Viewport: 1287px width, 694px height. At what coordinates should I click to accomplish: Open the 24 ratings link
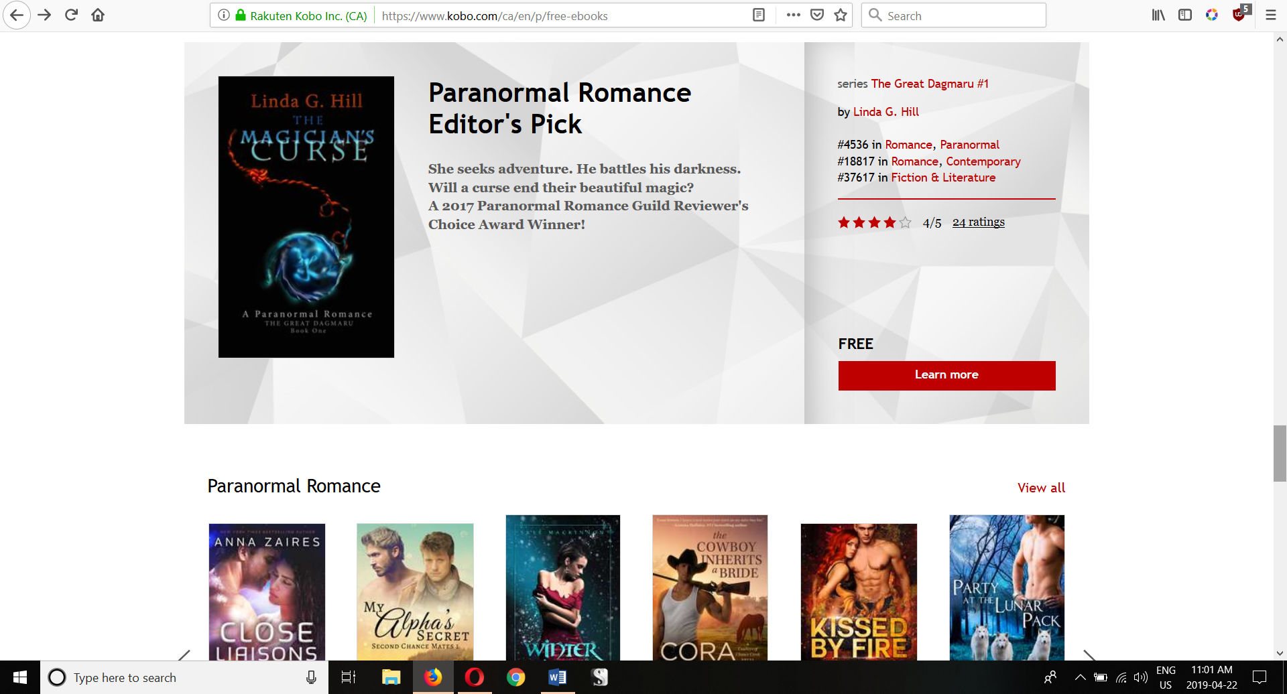click(x=978, y=222)
